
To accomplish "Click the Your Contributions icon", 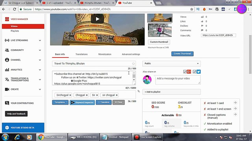I will 7,103.
